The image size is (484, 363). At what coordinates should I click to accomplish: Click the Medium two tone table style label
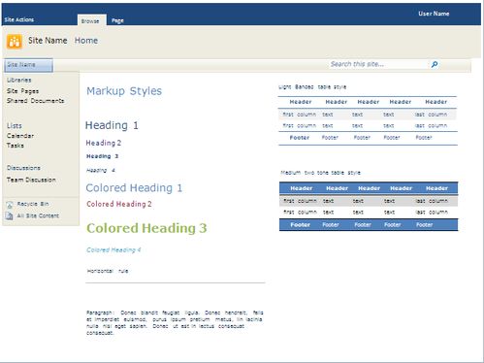320,173
